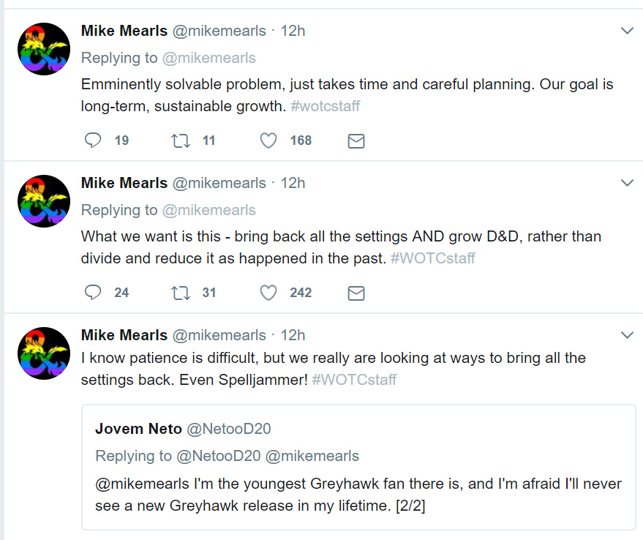Like the tweet with 168 likes
Viewport: 643px width, 540px height.
[268, 140]
